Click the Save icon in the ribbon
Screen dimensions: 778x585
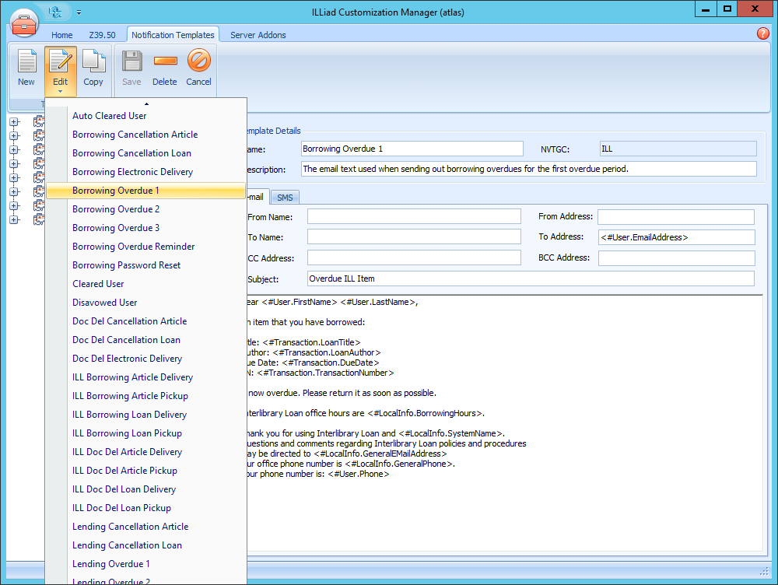click(131, 66)
